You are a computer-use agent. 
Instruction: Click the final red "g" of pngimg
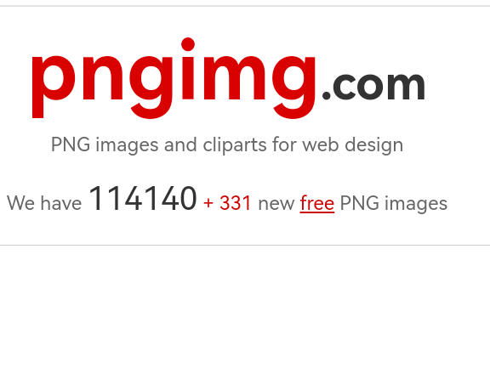pyautogui.click(x=293, y=87)
